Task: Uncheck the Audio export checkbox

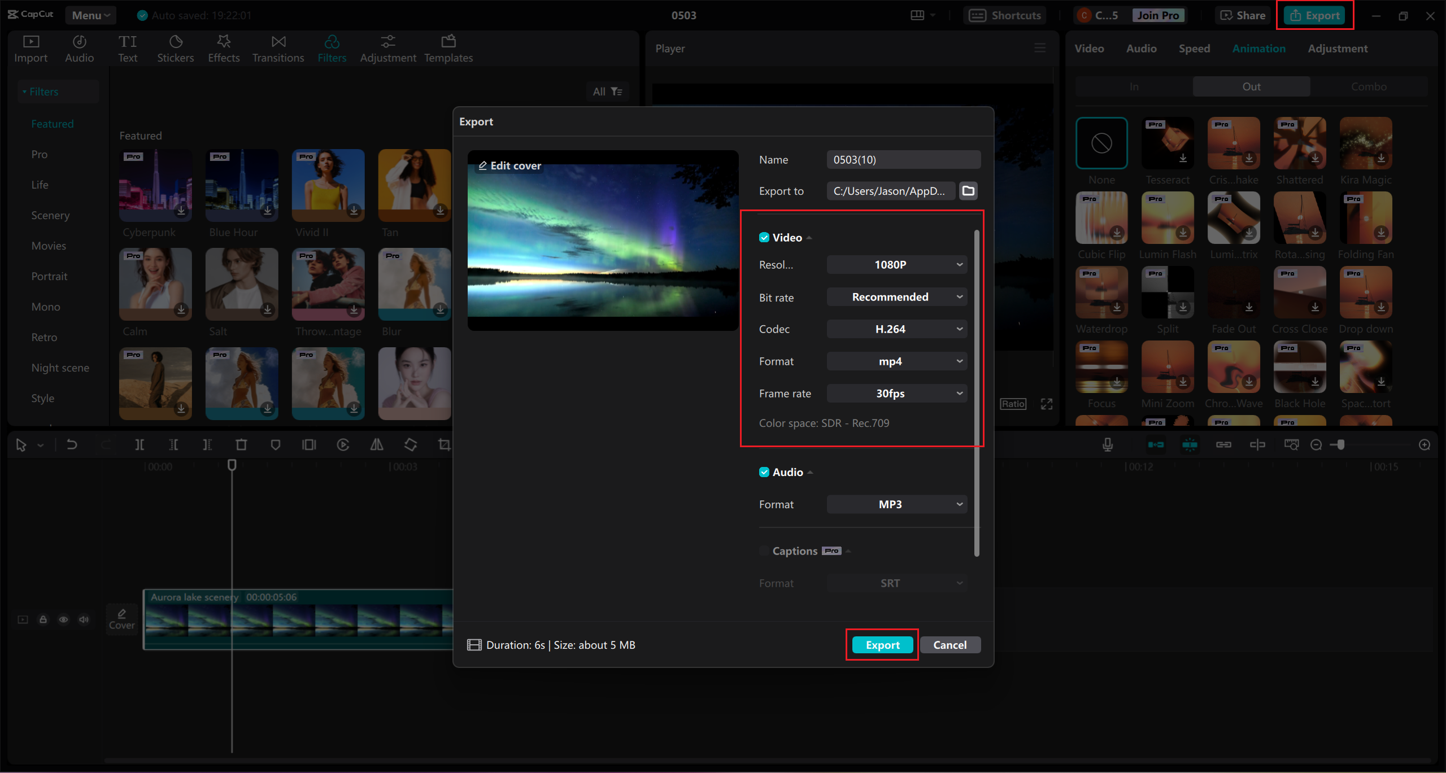Action: point(764,472)
